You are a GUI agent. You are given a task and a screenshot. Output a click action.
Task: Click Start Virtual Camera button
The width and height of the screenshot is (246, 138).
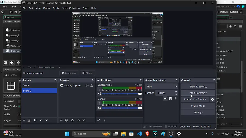pos(195,99)
